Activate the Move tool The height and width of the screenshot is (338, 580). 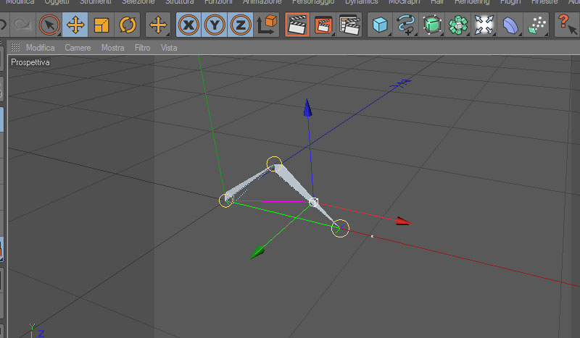click(75, 25)
